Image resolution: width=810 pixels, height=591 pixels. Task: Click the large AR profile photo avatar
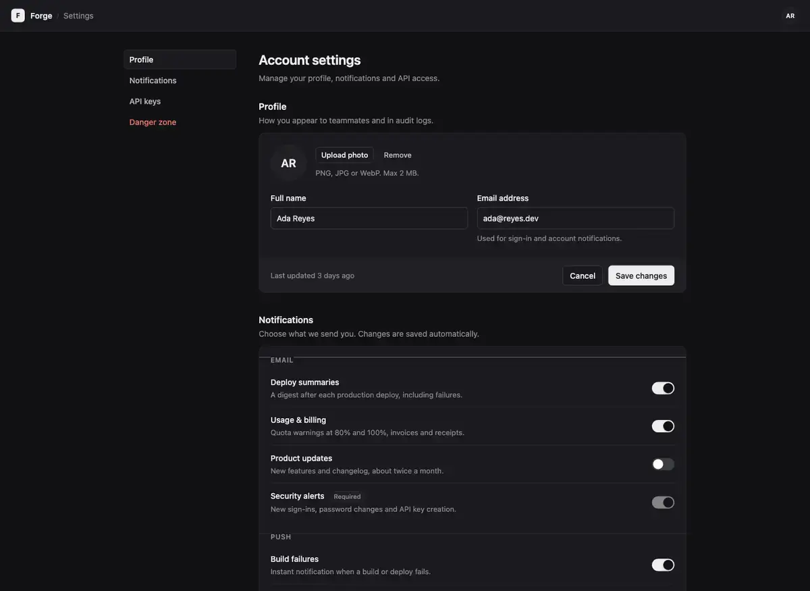coord(288,163)
